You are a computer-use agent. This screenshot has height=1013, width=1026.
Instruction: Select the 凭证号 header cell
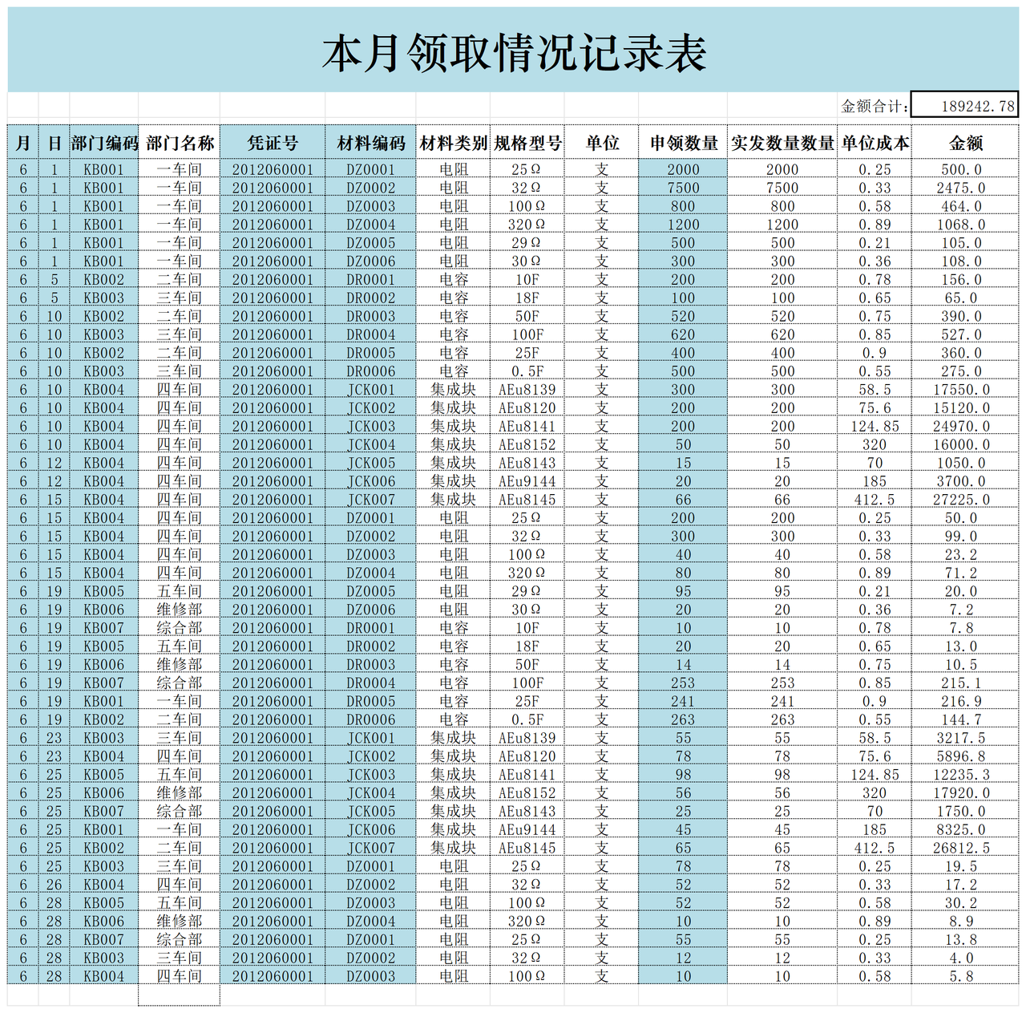[x=273, y=143]
